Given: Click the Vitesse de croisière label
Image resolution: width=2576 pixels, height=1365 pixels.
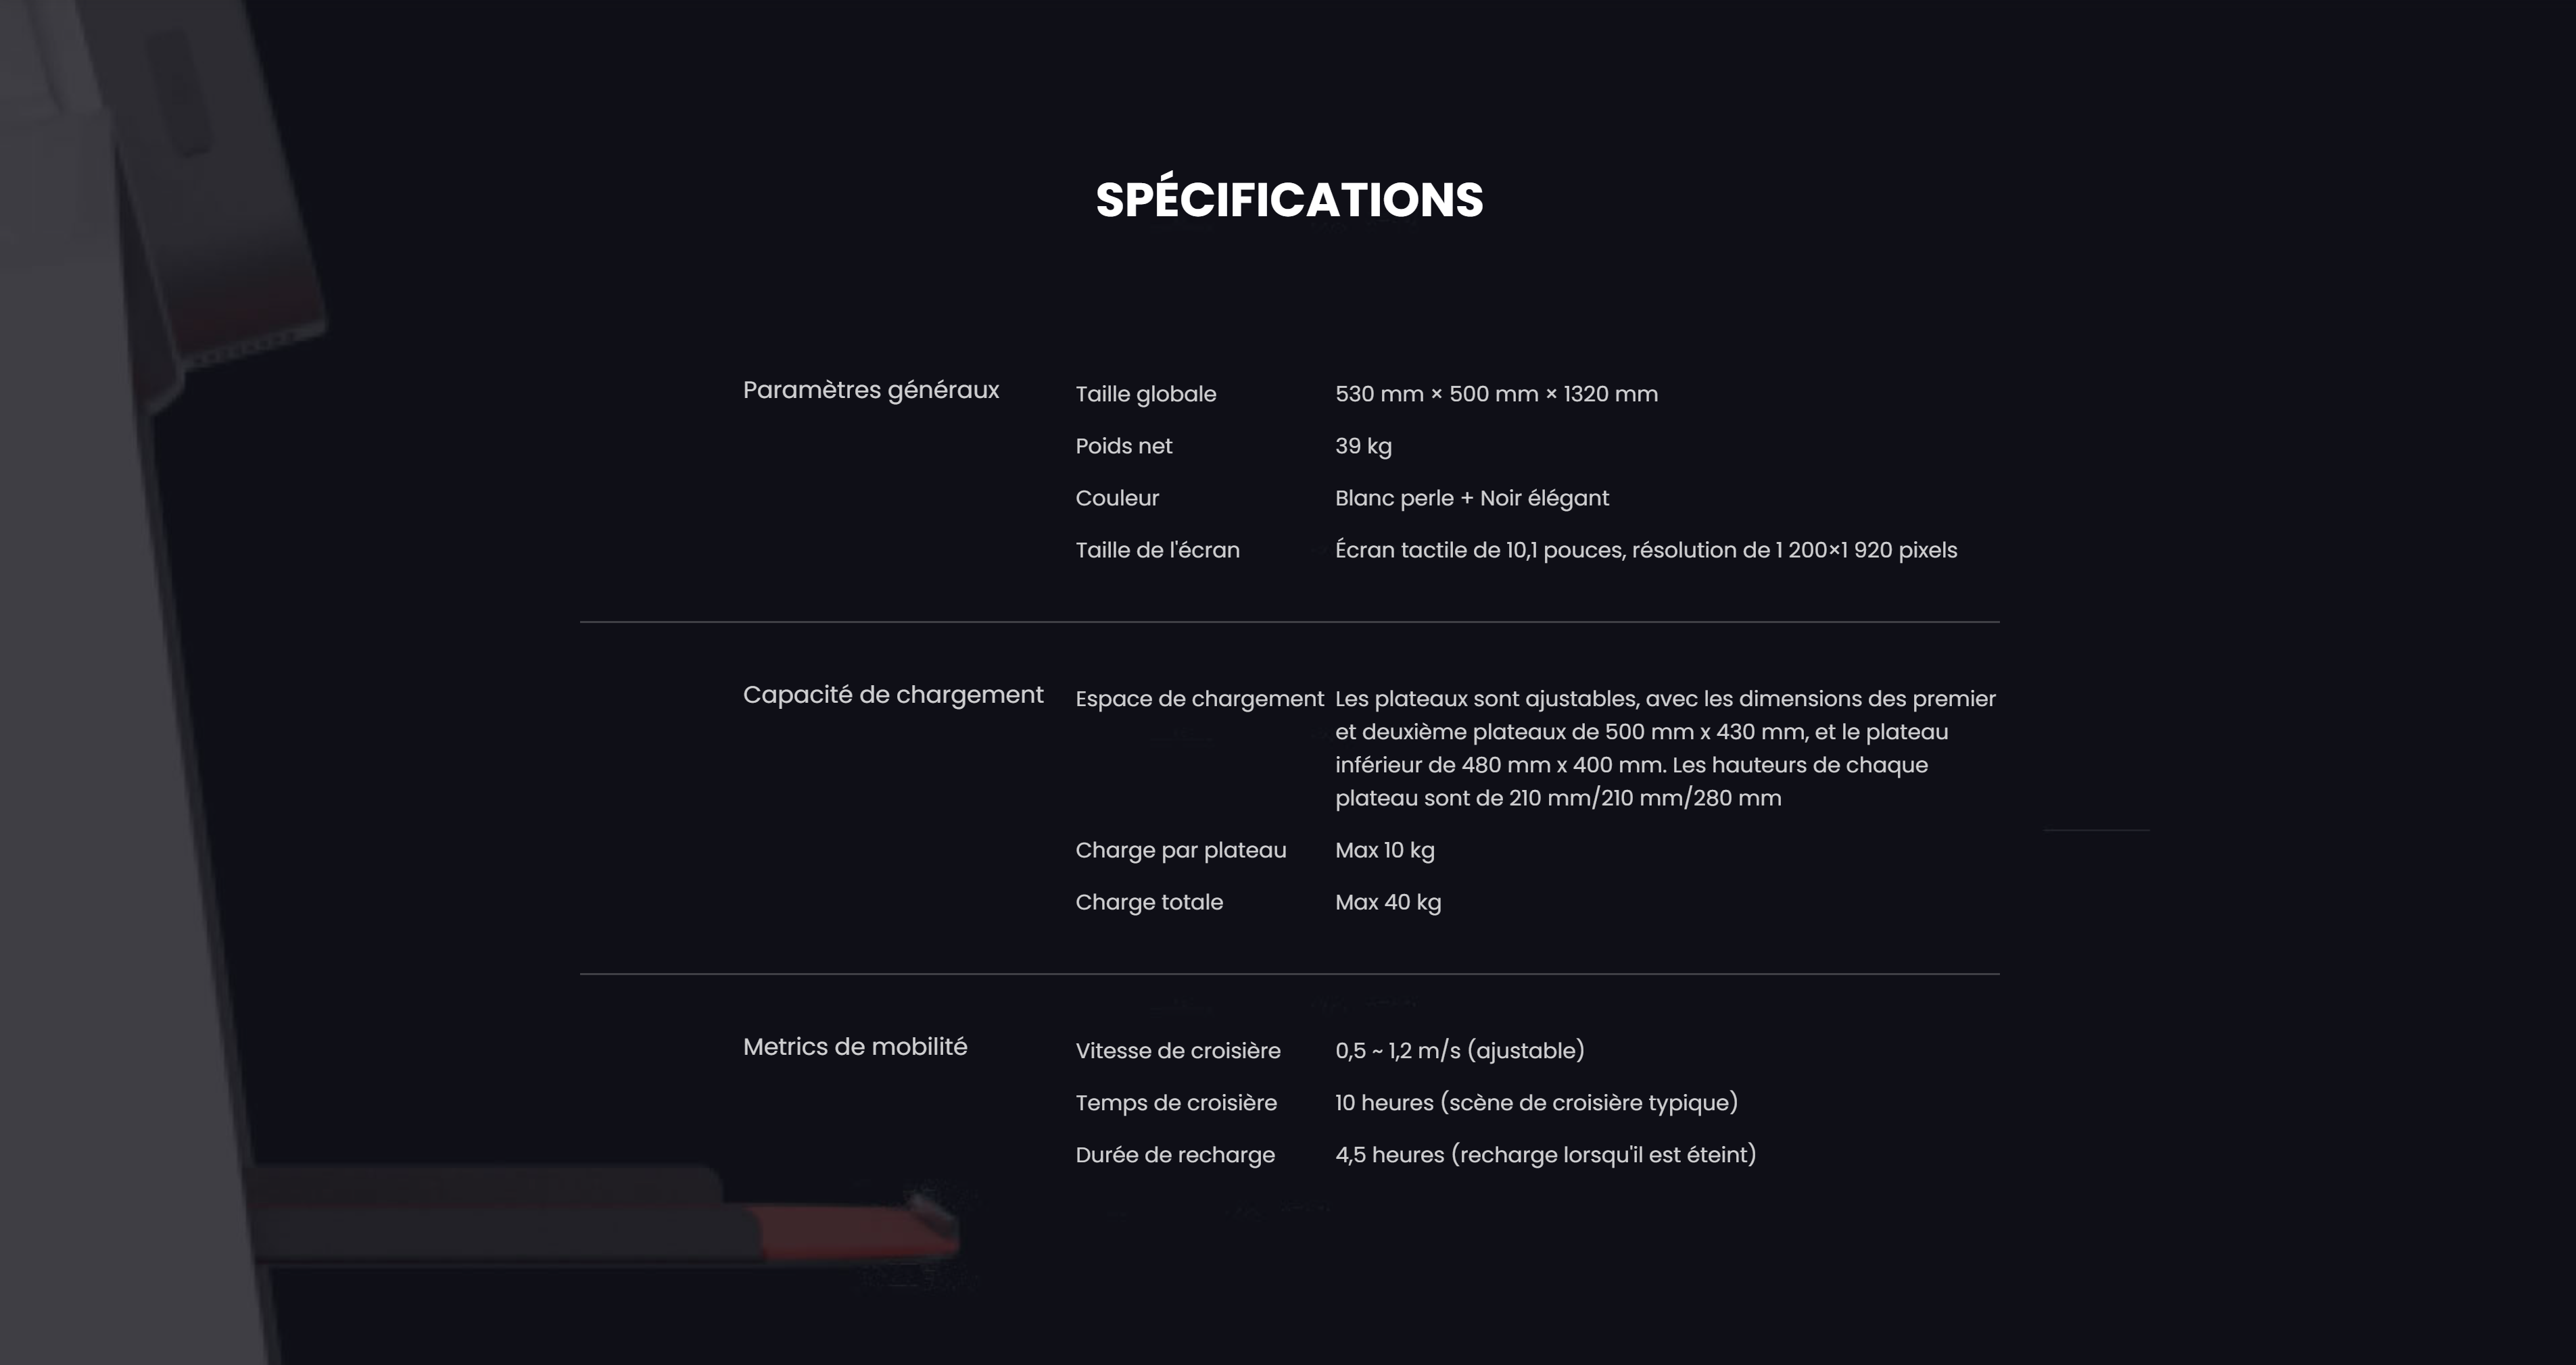Looking at the screenshot, I should [1177, 1050].
